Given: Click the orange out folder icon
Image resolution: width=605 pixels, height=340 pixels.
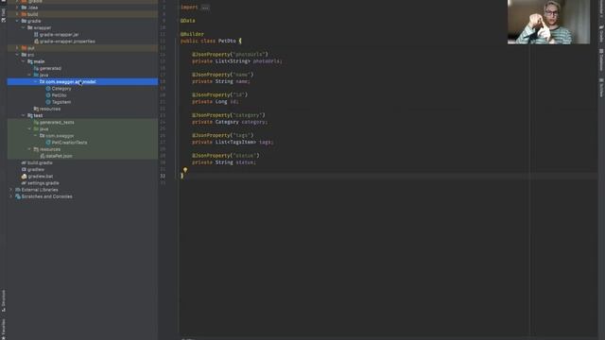Looking at the screenshot, I should 24,48.
